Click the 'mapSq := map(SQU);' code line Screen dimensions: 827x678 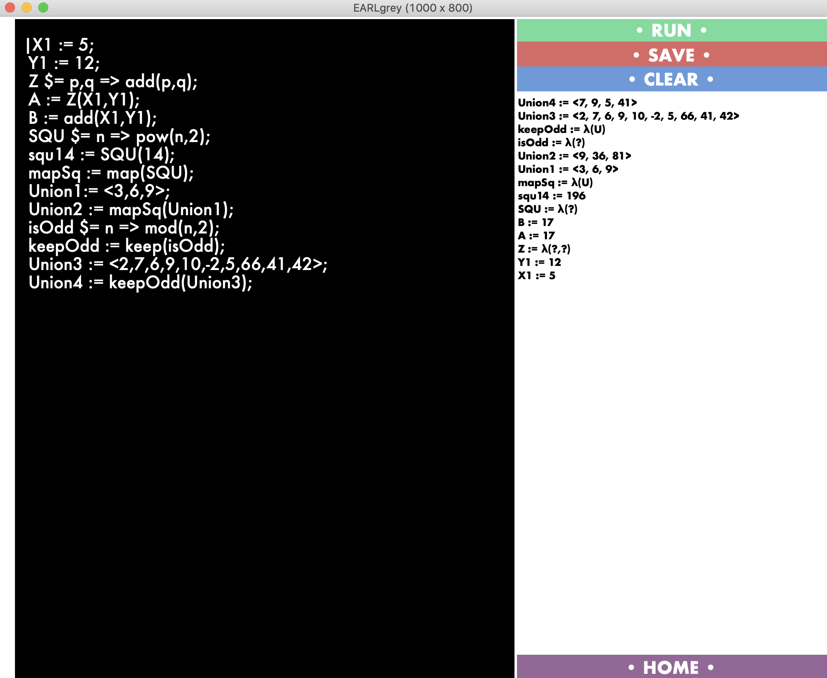tap(111, 173)
